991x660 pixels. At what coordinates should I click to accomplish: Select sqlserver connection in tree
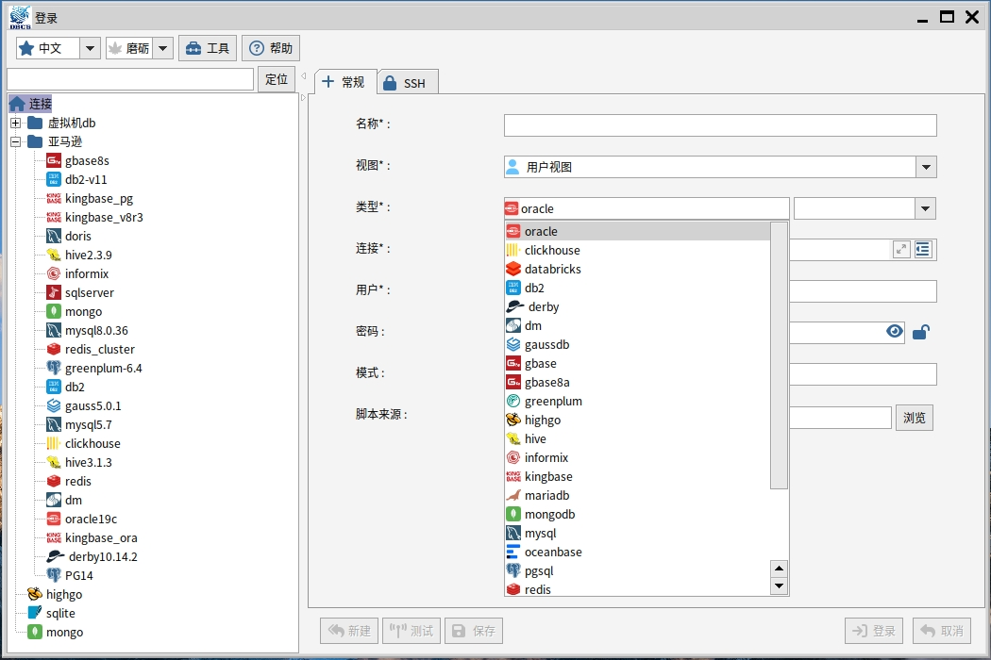pyautogui.click(x=79, y=293)
